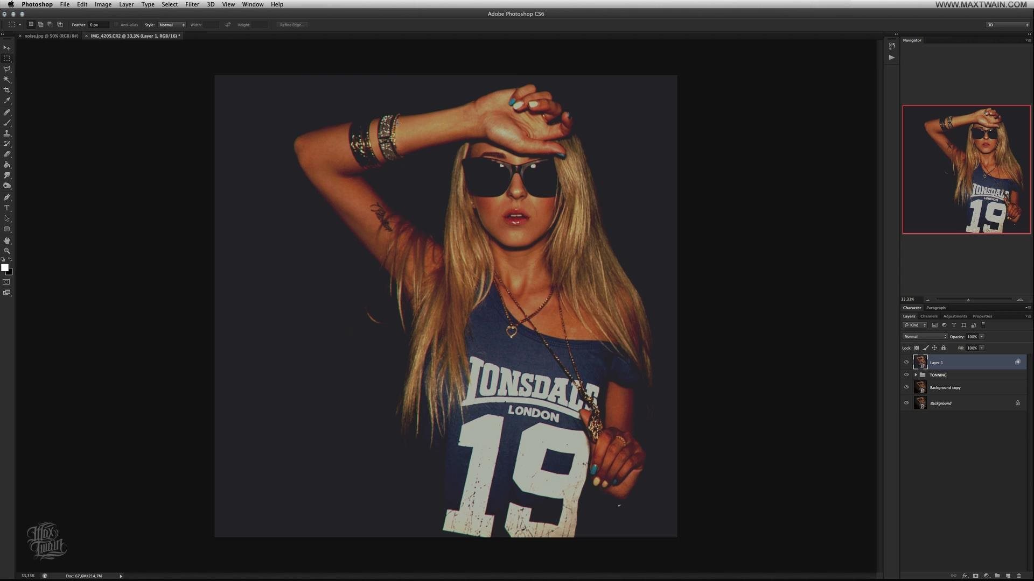Select the Crop tool

[7, 90]
